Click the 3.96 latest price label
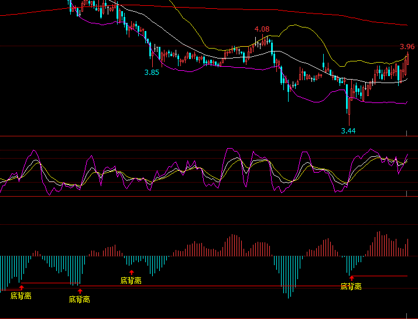418x319 pixels. (x=407, y=47)
